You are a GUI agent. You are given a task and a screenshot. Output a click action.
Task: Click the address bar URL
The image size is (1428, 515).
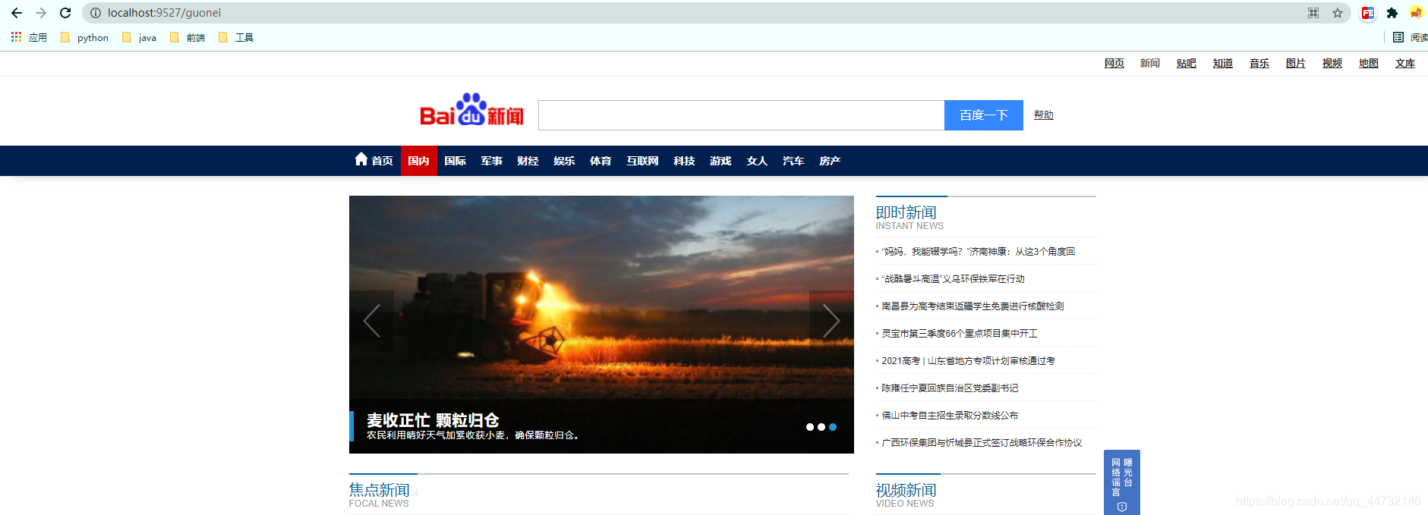[164, 13]
